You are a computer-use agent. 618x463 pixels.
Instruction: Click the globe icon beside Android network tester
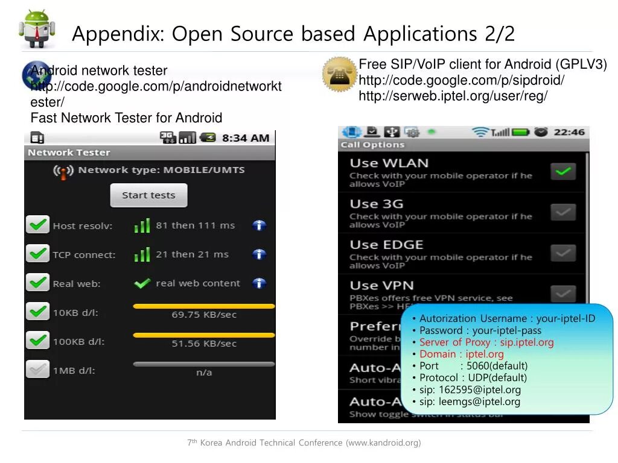click(36, 75)
